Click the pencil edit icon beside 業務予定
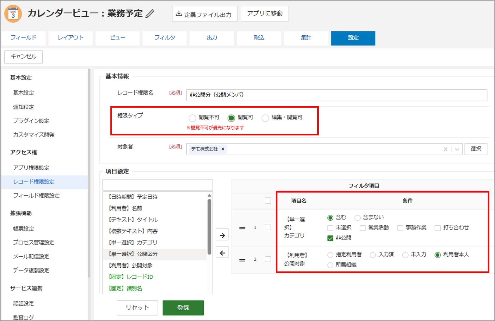 (150, 14)
